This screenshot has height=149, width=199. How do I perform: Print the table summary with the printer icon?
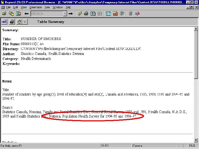[12, 22]
